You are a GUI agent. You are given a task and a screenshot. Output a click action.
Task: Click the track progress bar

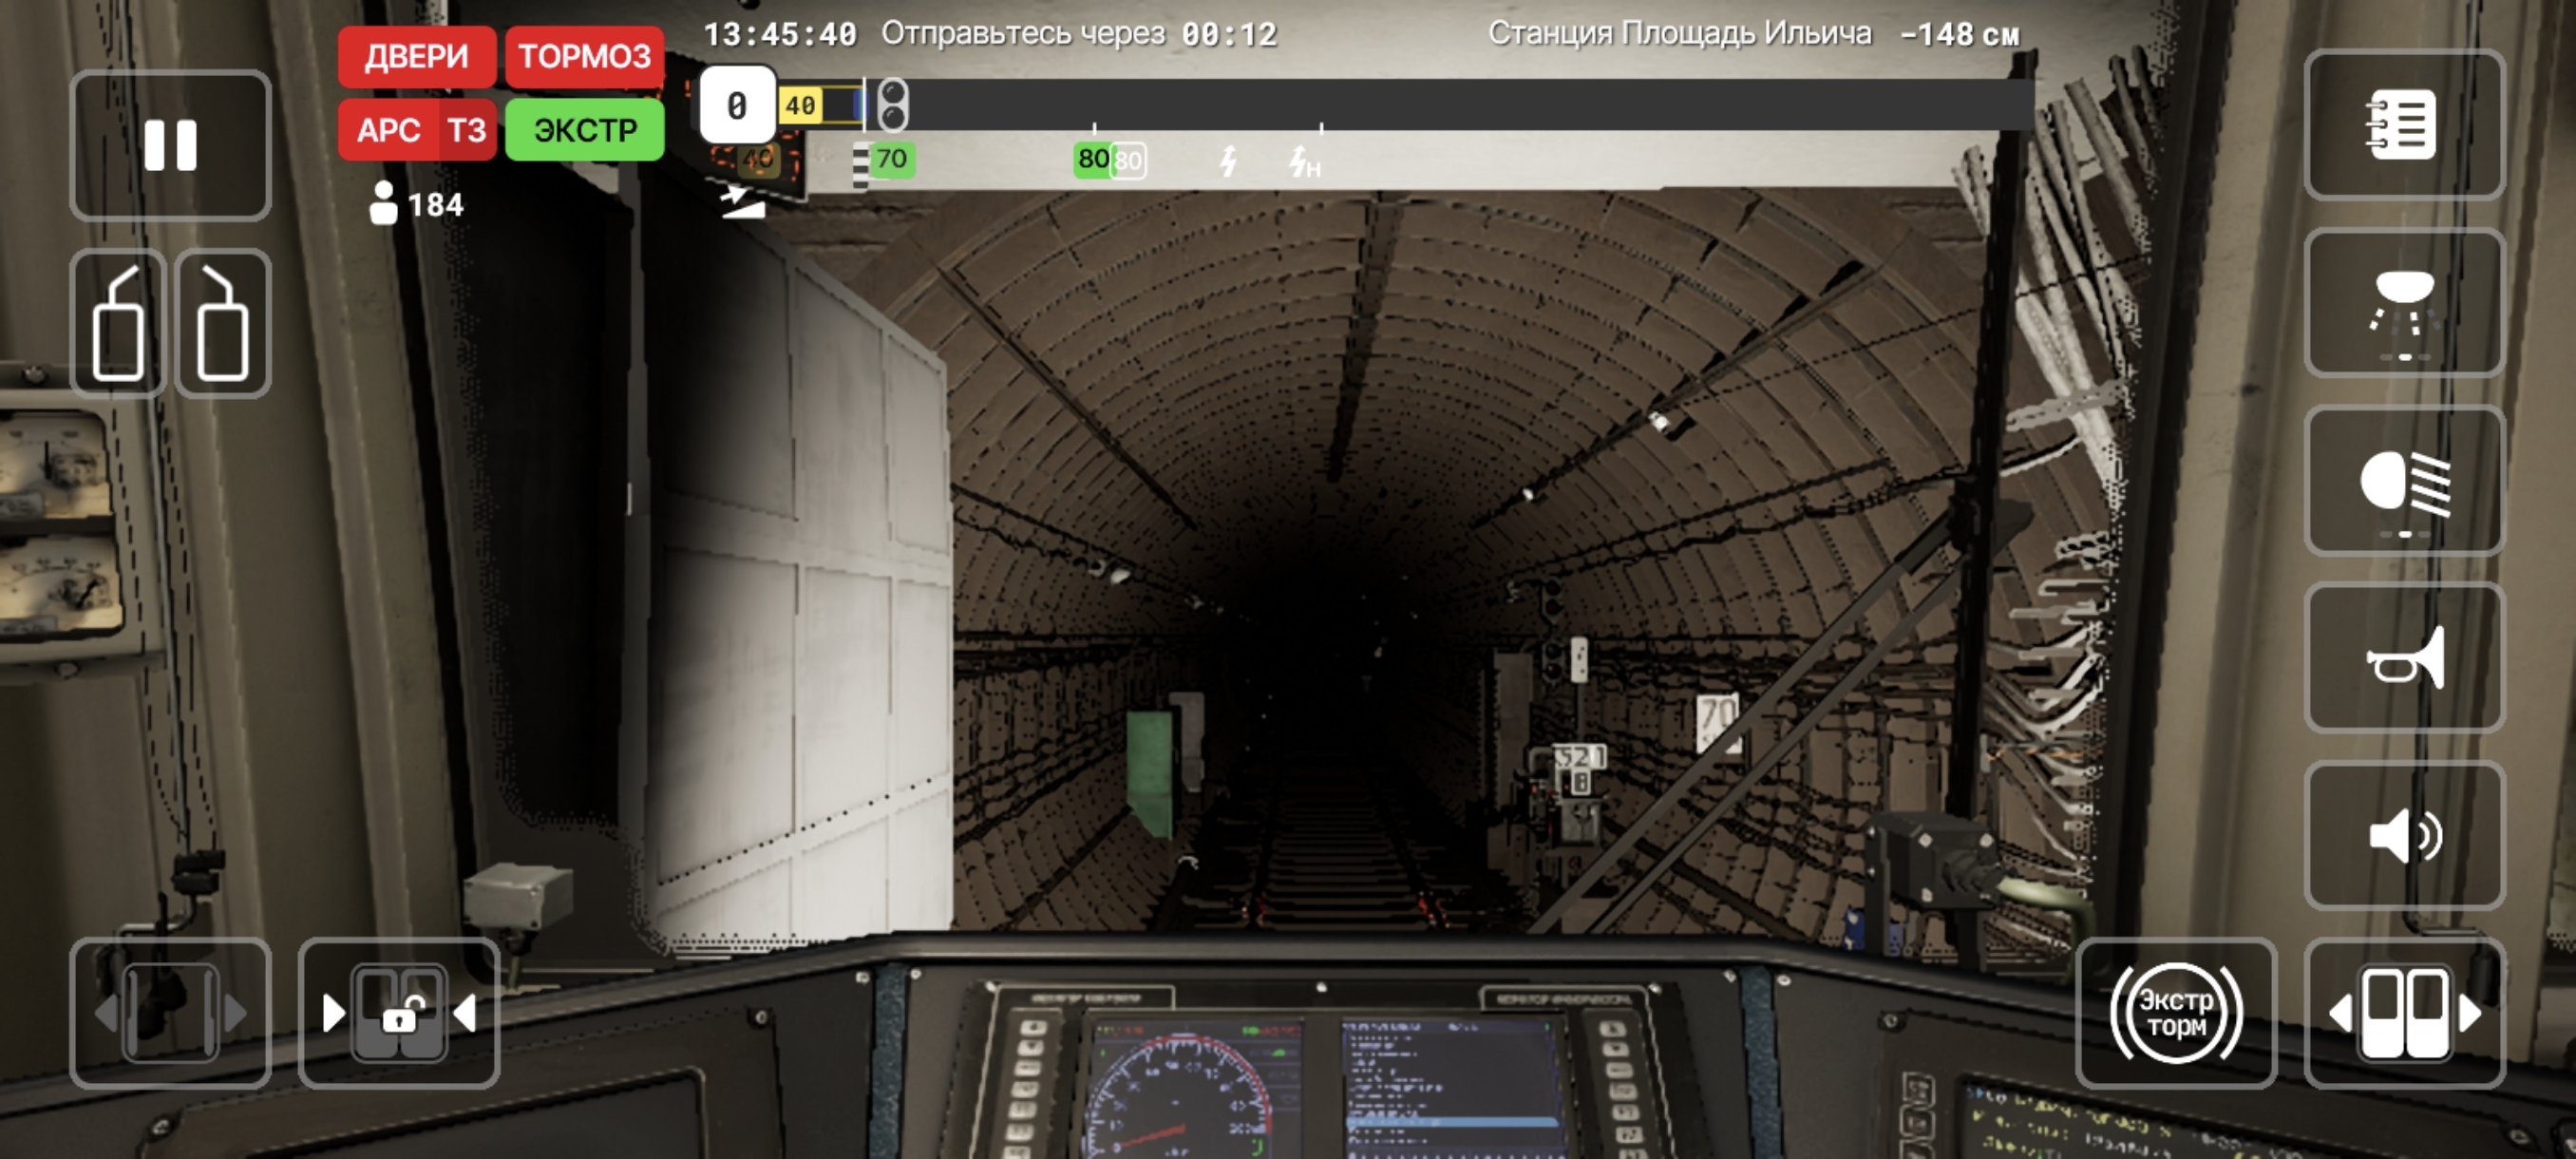click(x=1450, y=104)
